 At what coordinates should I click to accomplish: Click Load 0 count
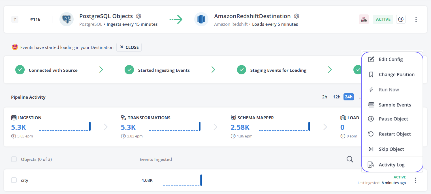(342, 127)
